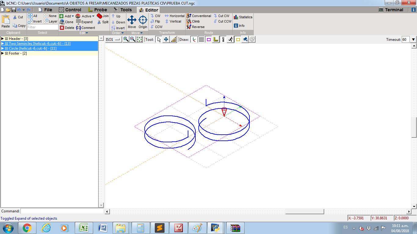The width and height of the screenshot is (417, 234).
Task: Click the Terminal button
Action: 391,10
